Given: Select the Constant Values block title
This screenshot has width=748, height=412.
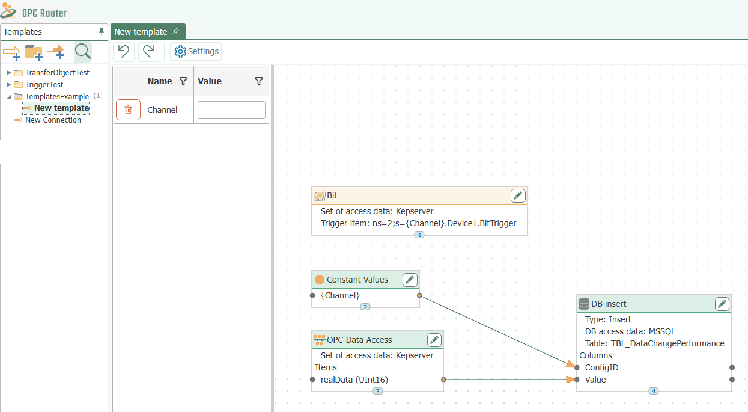Looking at the screenshot, I should pyautogui.click(x=357, y=280).
